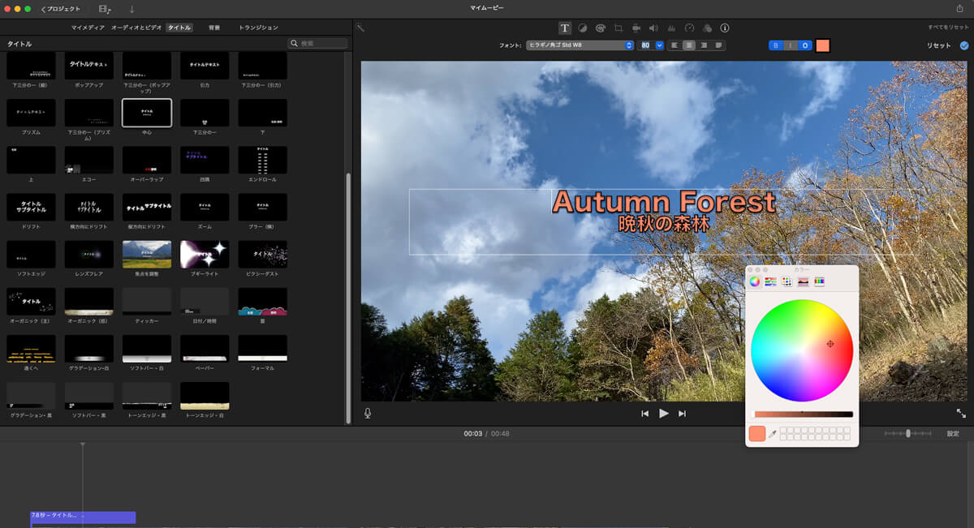Go back to プロジェクト list
Image resolution: width=974 pixels, height=528 pixels.
(x=61, y=9)
